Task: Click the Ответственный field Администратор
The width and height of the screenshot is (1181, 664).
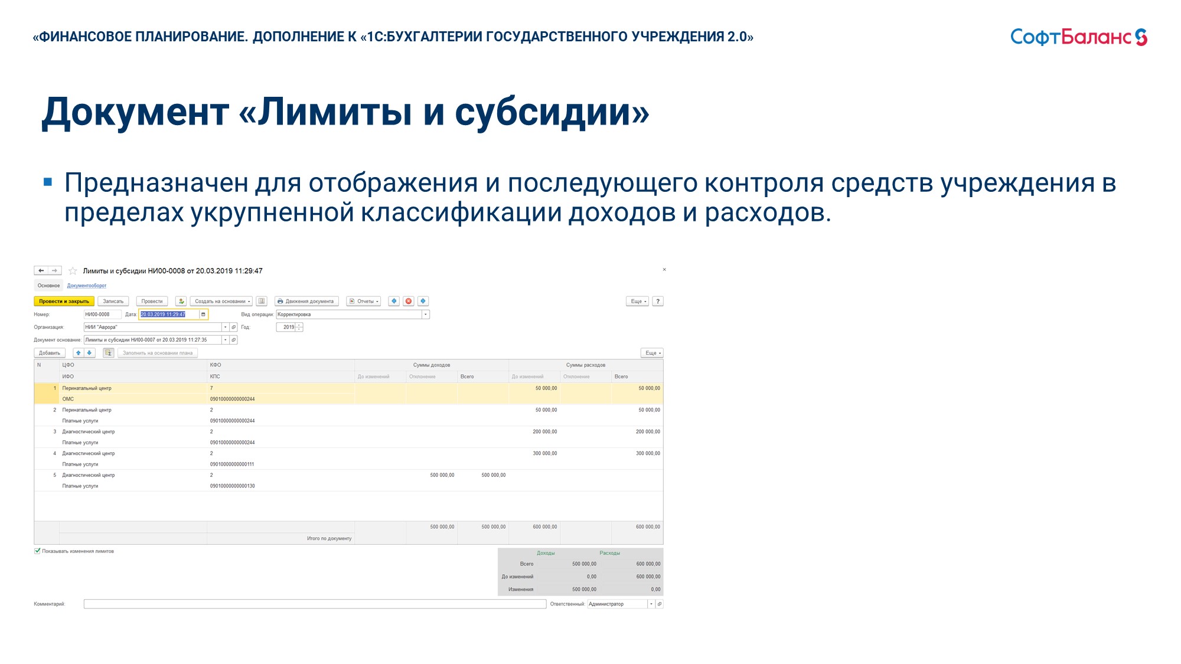Action: pos(617,604)
